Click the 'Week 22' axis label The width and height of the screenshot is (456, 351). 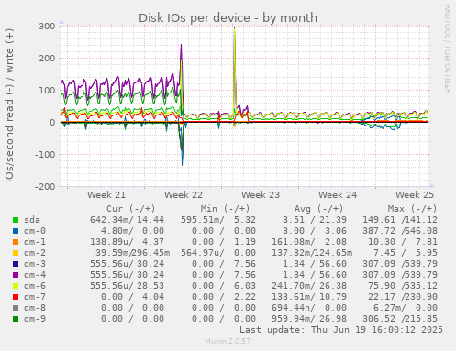[184, 195]
